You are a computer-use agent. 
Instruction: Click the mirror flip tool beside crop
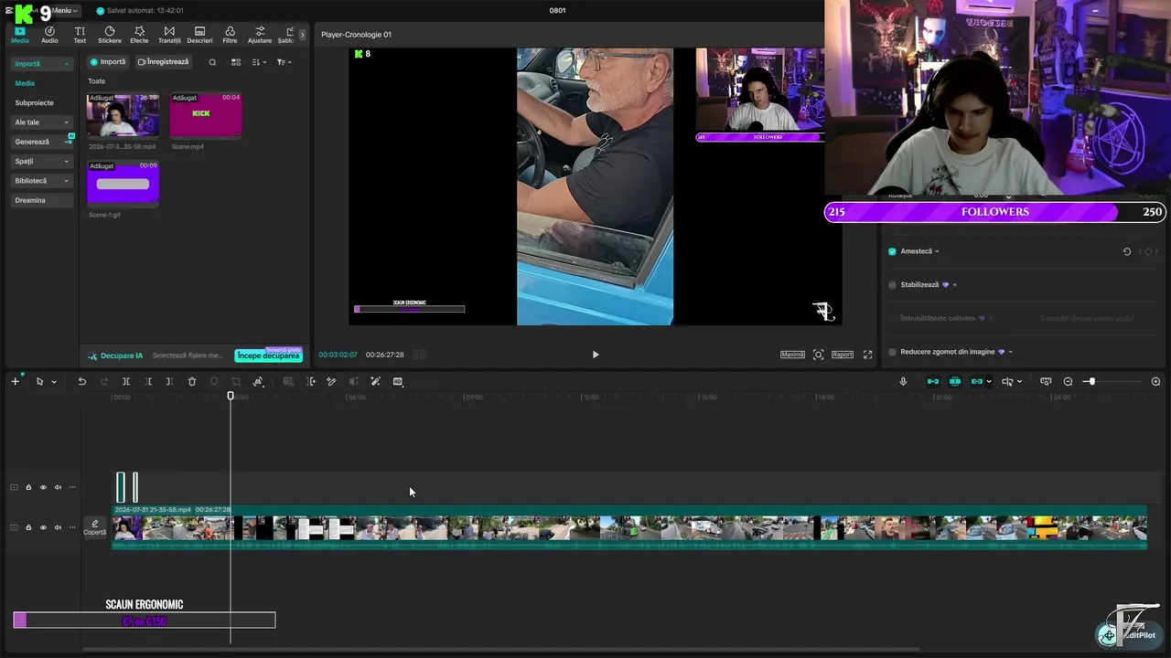tap(258, 381)
